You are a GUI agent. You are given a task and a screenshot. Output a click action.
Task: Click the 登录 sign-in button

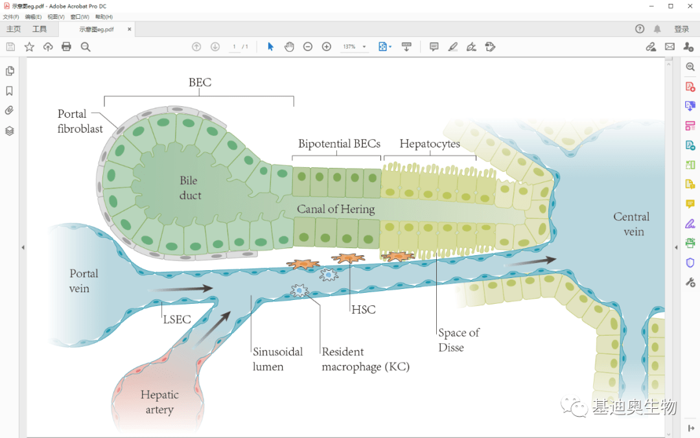[681, 29]
